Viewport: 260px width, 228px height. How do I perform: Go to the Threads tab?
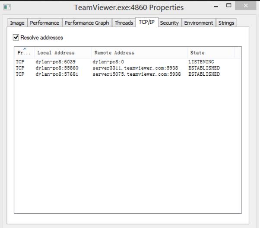click(124, 23)
